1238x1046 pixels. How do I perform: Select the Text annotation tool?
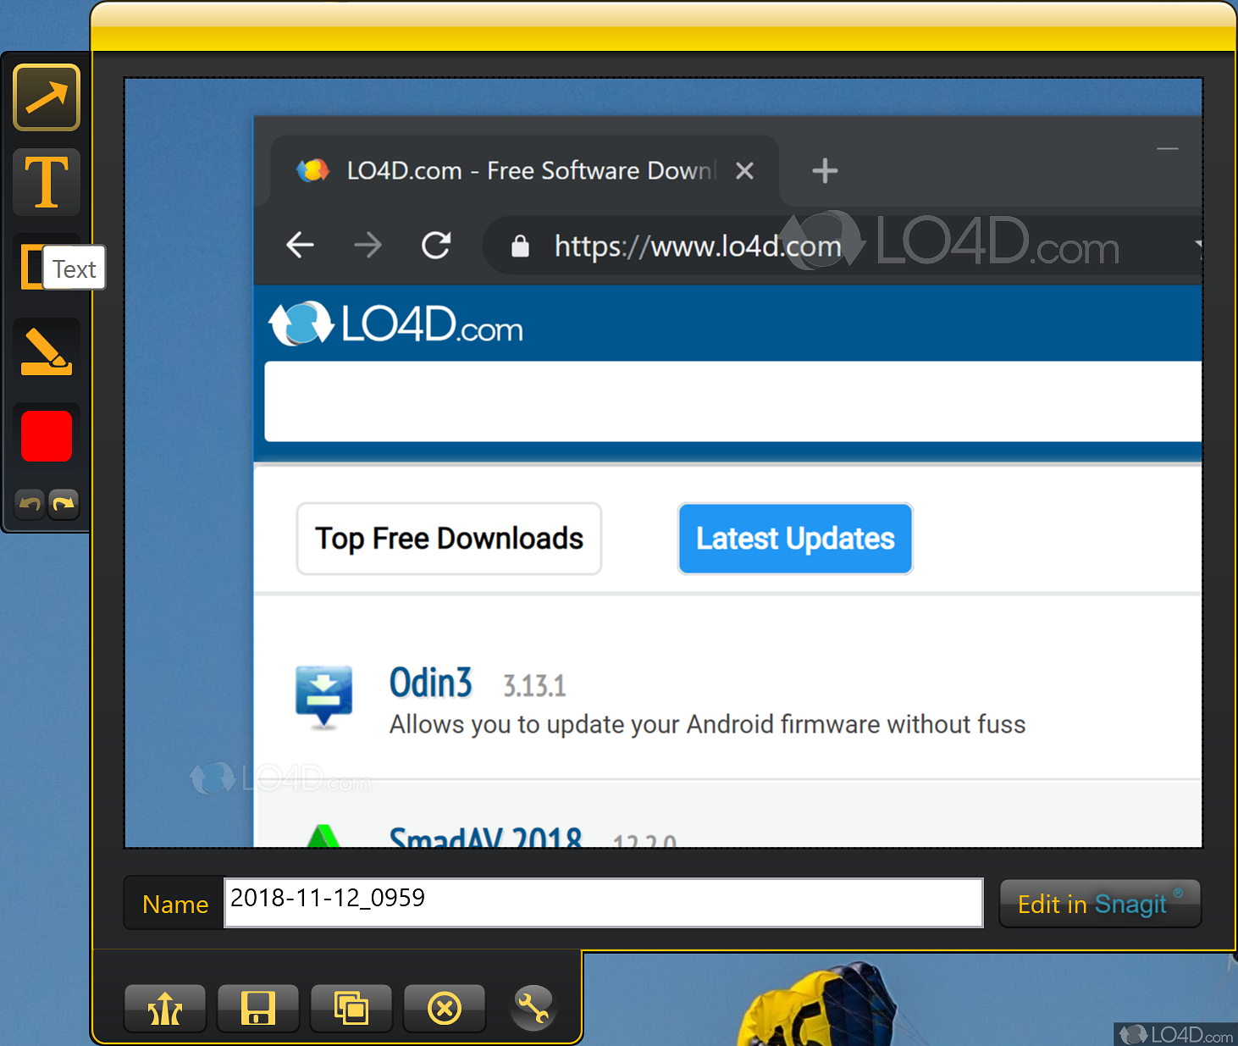(47, 182)
